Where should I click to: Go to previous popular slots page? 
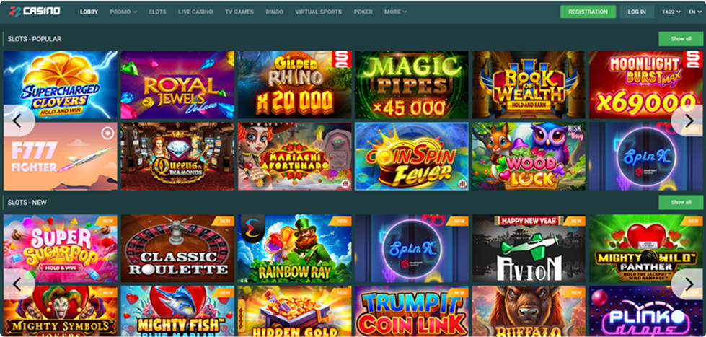[17, 121]
